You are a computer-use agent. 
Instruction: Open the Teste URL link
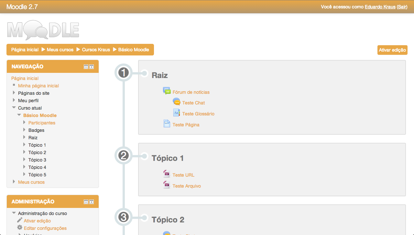pyautogui.click(x=183, y=175)
